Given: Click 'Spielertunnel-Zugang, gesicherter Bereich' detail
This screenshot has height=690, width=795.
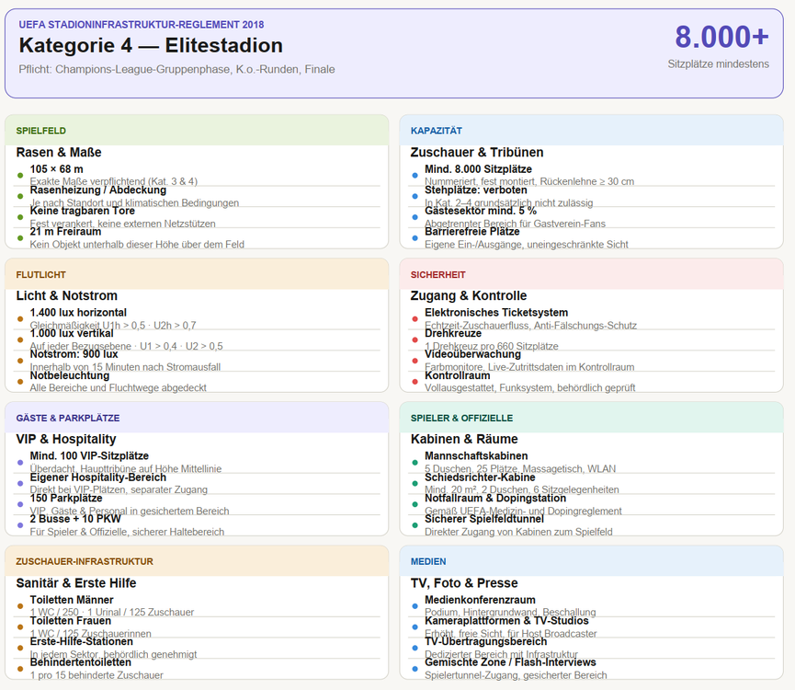Looking at the screenshot, I should (516, 675).
